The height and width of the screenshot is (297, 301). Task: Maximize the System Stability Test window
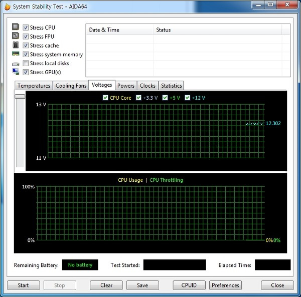[x=271, y=5]
